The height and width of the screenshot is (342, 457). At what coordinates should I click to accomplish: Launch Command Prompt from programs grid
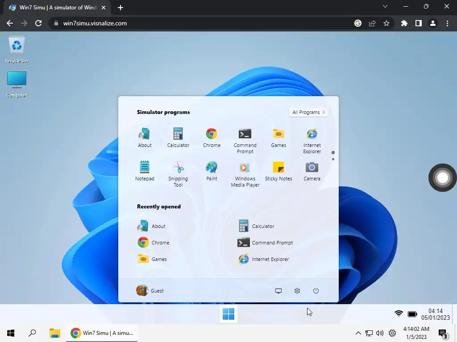click(x=245, y=141)
